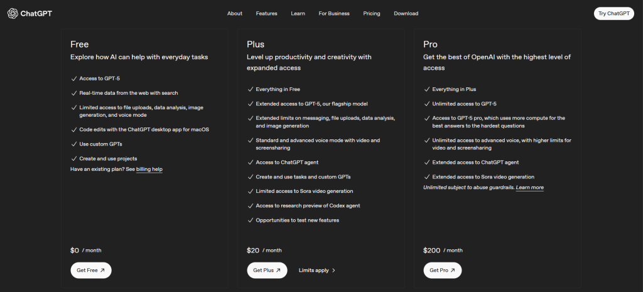Open the Download navigation link
This screenshot has width=643, height=292.
click(x=406, y=13)
